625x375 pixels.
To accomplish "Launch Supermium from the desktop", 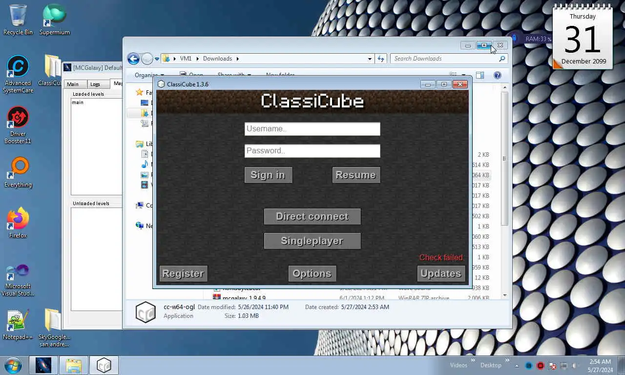I will [54, 20].
